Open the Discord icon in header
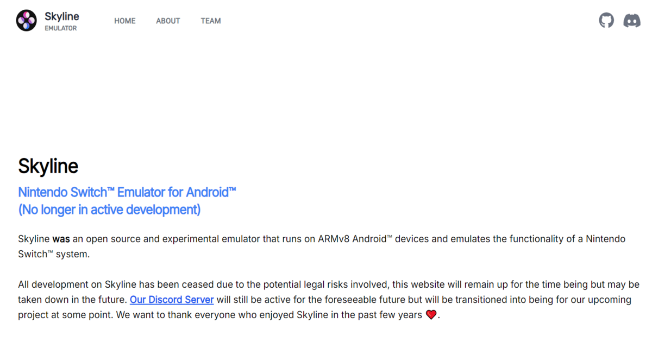The height and width of the screenshot is (342, 652). click(x=631, y=21)
